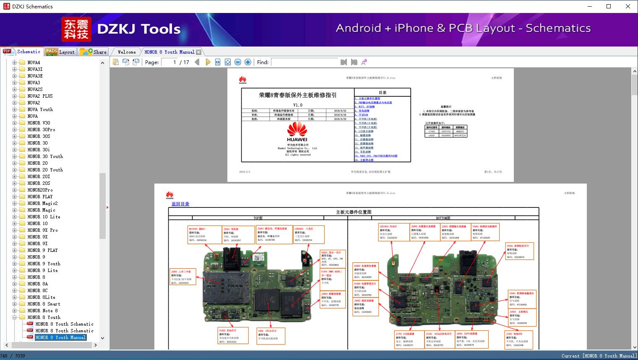
Task: Click the 返回目录 link on page two
Action: coord(180,204)
